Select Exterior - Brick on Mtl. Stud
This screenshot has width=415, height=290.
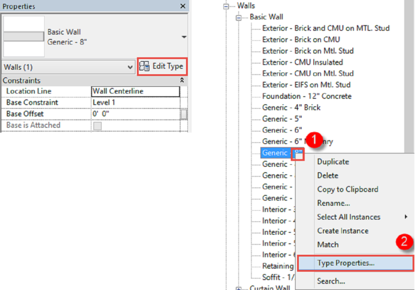click(308, 51)
